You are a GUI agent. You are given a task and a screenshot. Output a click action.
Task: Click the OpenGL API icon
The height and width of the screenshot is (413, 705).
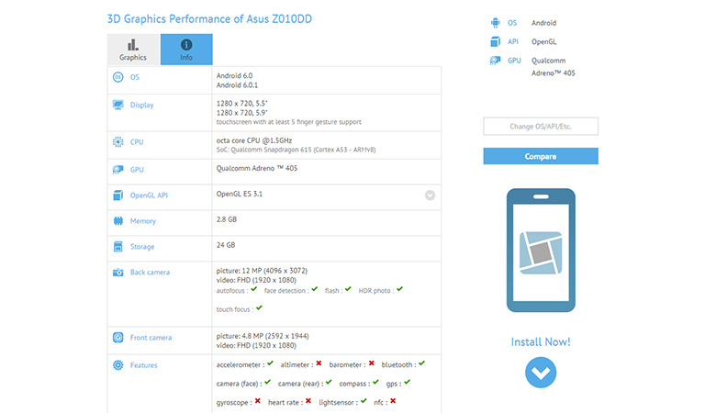tap(117, 195)
